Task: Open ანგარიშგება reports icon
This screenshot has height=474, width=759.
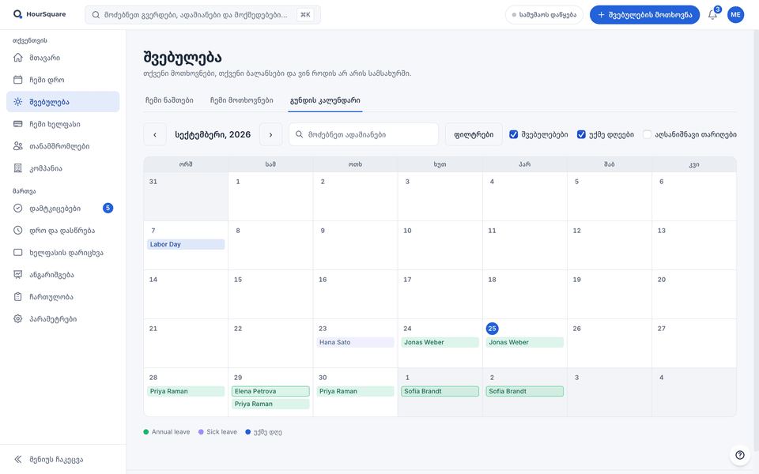Action: pos(18,275)
